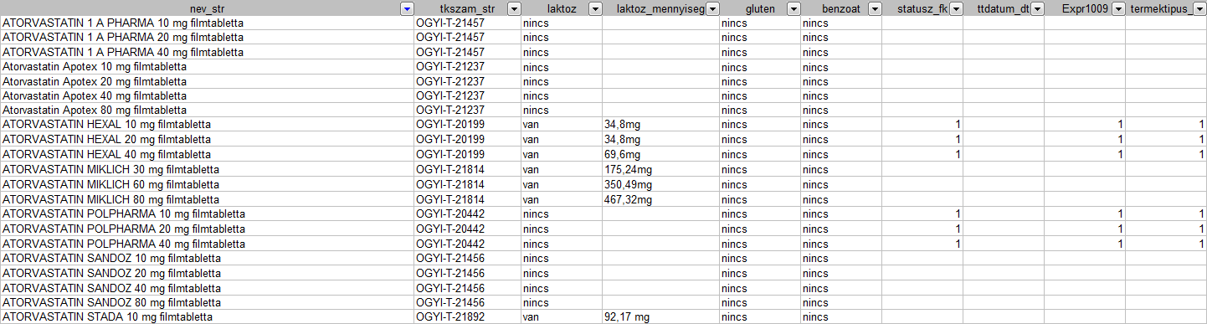Expand the benzoat filter dropdown
The height and width of the screenshot is (324, 1207).
875,8
